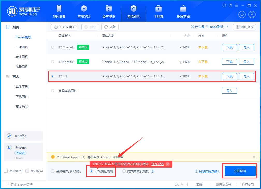261x189 pixels.
Task: Click 下载 for firmware 17.3.1
Action: click(229, 76)
